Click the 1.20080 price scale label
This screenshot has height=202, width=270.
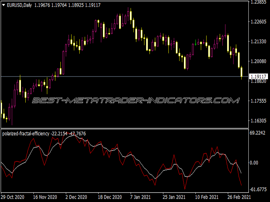259,61
